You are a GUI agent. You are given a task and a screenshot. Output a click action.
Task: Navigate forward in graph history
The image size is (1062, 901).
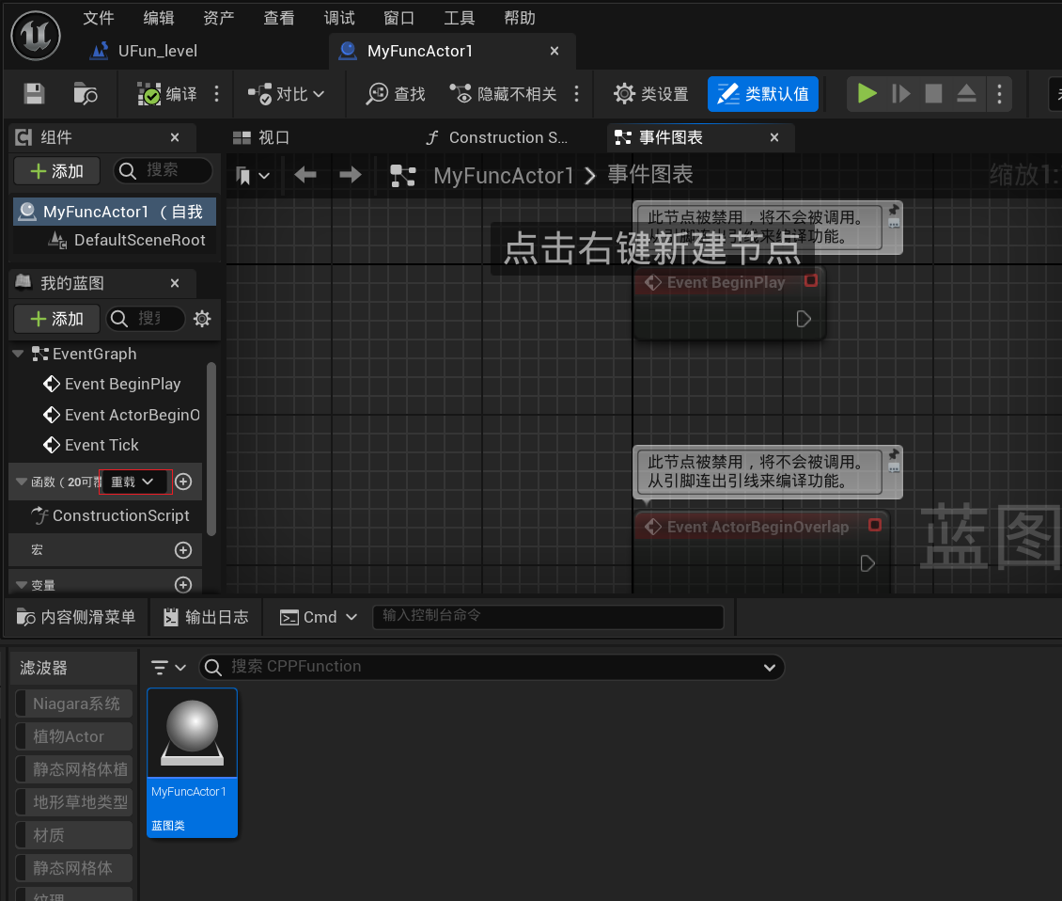(x=351, y=175)
